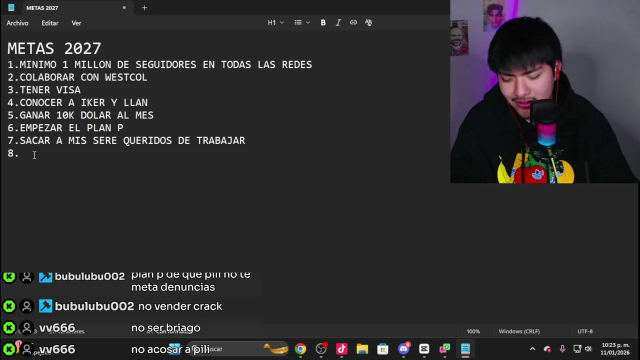This screenshot has width=640, height=360.
Task: Open Microsoft Store from the taskbar
Action: coord(382,349)
